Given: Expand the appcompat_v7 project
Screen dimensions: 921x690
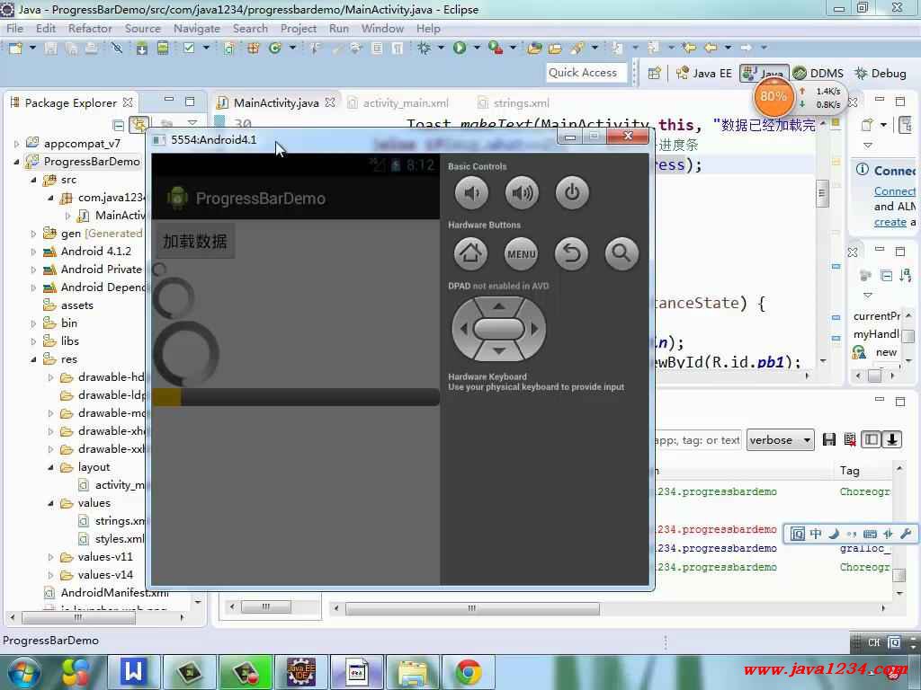Looking at the screenshot, I should [x=16, y=144].
